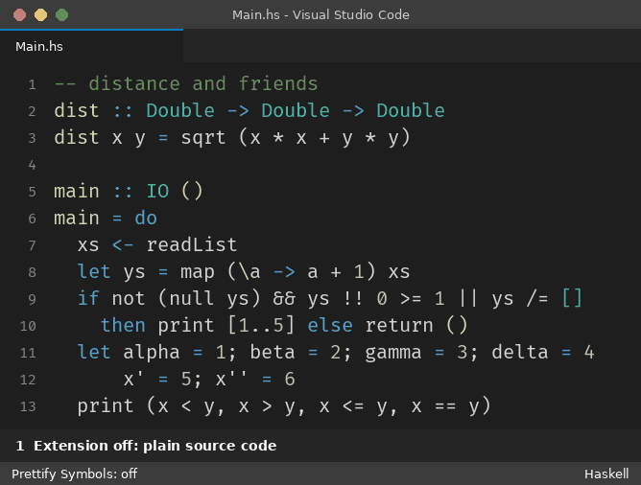Viewport: 641px width, 485px height.
Task: Click the && operator on line 9
Action: (x=284, y=298)
